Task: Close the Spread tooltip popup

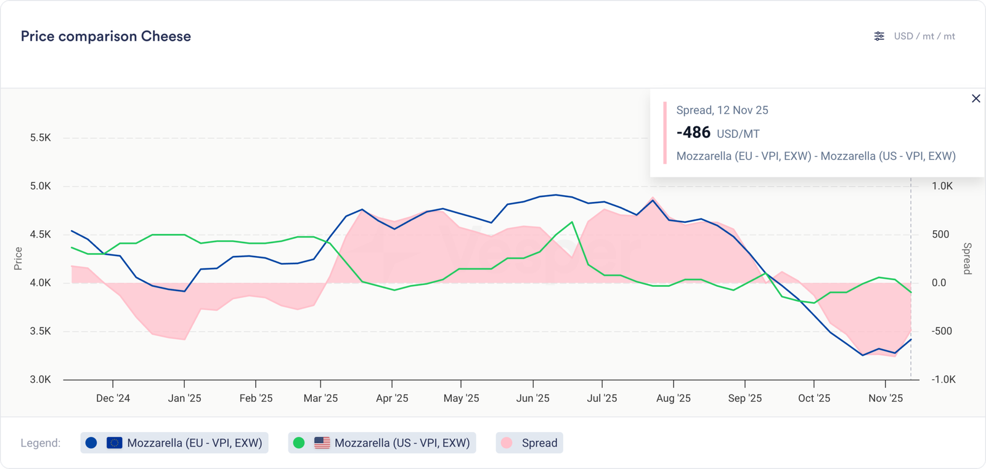Action: [x=976, y=98]
